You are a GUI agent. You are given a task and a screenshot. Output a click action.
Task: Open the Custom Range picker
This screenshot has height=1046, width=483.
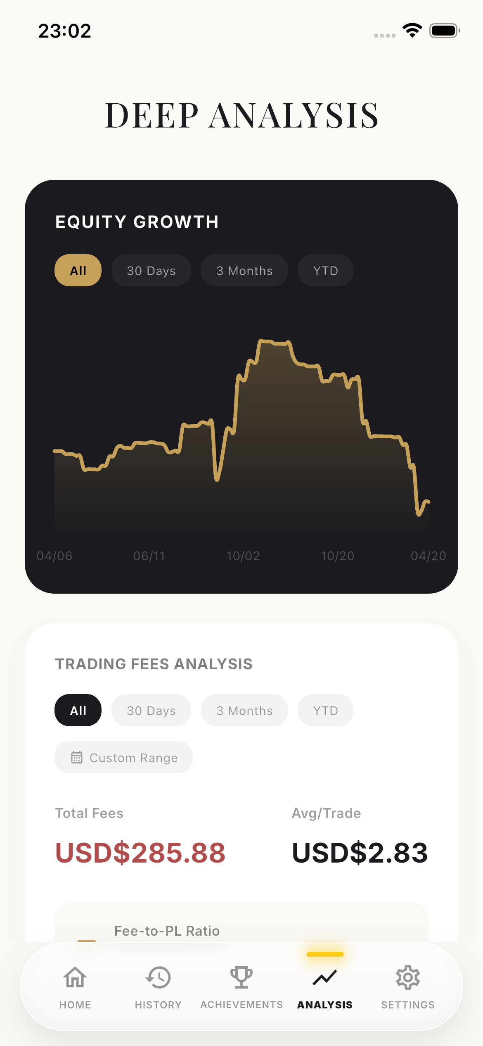(x=124, y=758)
